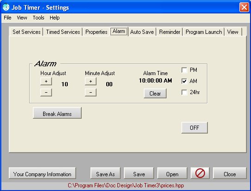Clear the alarm time
Screen dimensions: 251x191
(155, 94)
